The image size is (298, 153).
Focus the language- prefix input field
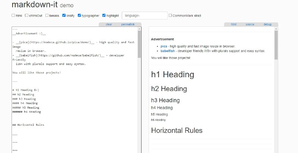[x=145, y=16]
